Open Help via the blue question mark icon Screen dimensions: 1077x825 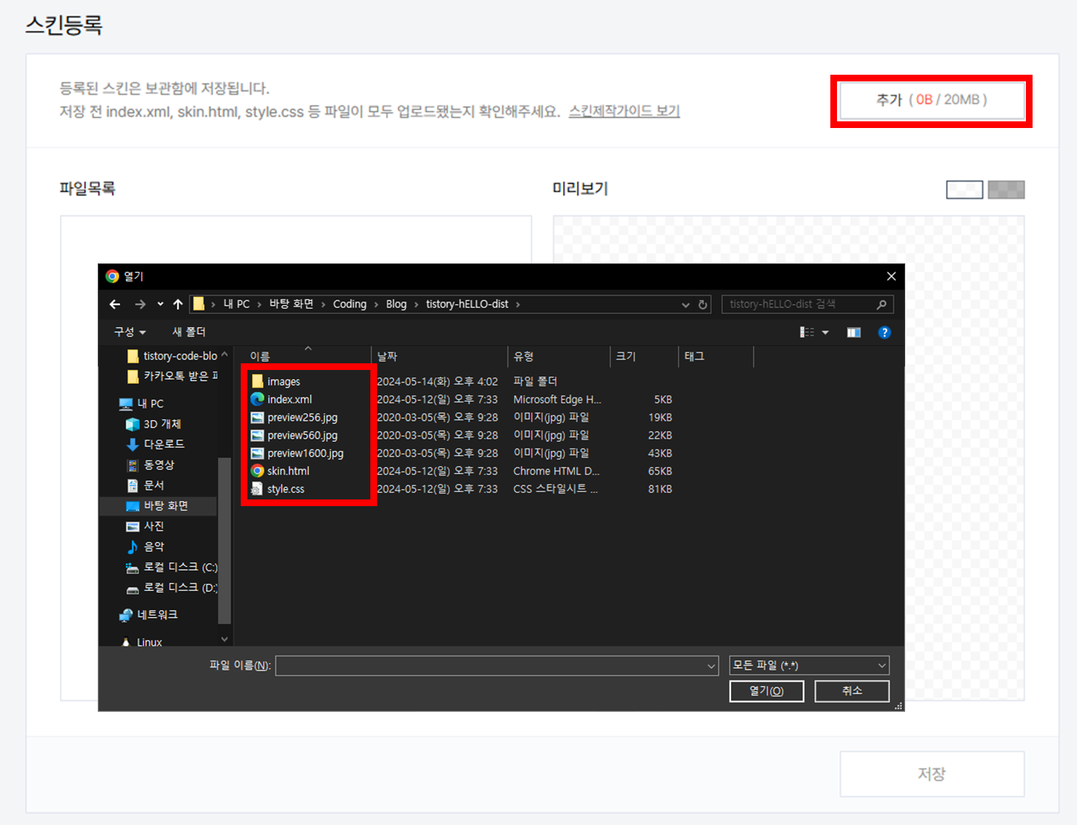click(x=884, y=332)
